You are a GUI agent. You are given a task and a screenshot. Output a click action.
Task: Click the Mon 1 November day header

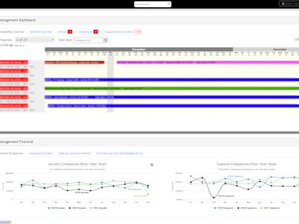coord(48,54)
